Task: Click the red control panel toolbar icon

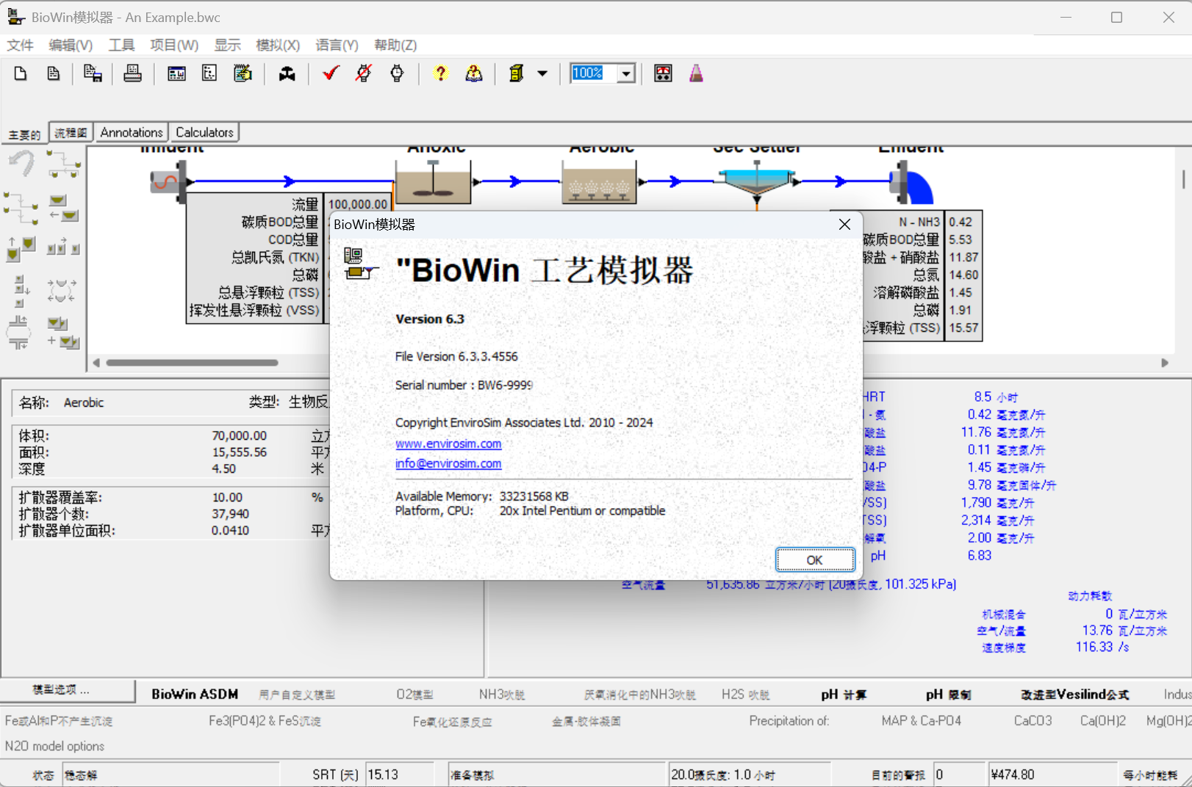Action: point(663,73)
